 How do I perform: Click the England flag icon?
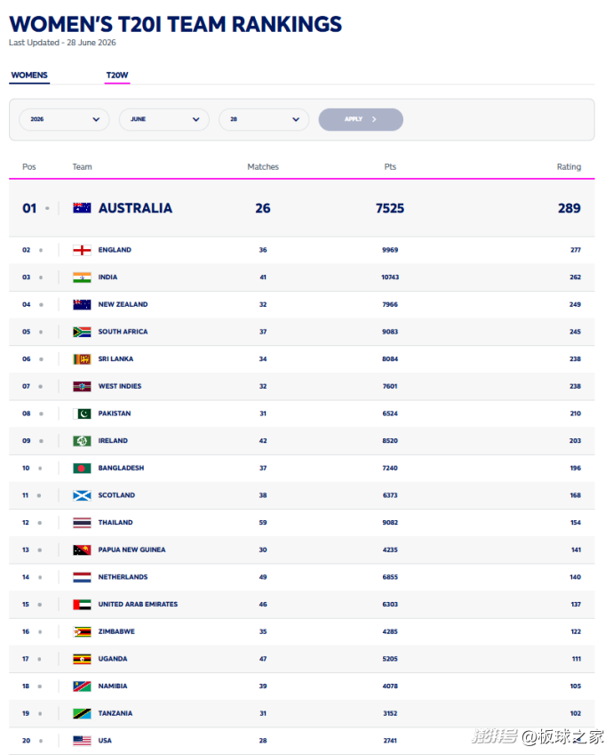(x=82, y=250)
